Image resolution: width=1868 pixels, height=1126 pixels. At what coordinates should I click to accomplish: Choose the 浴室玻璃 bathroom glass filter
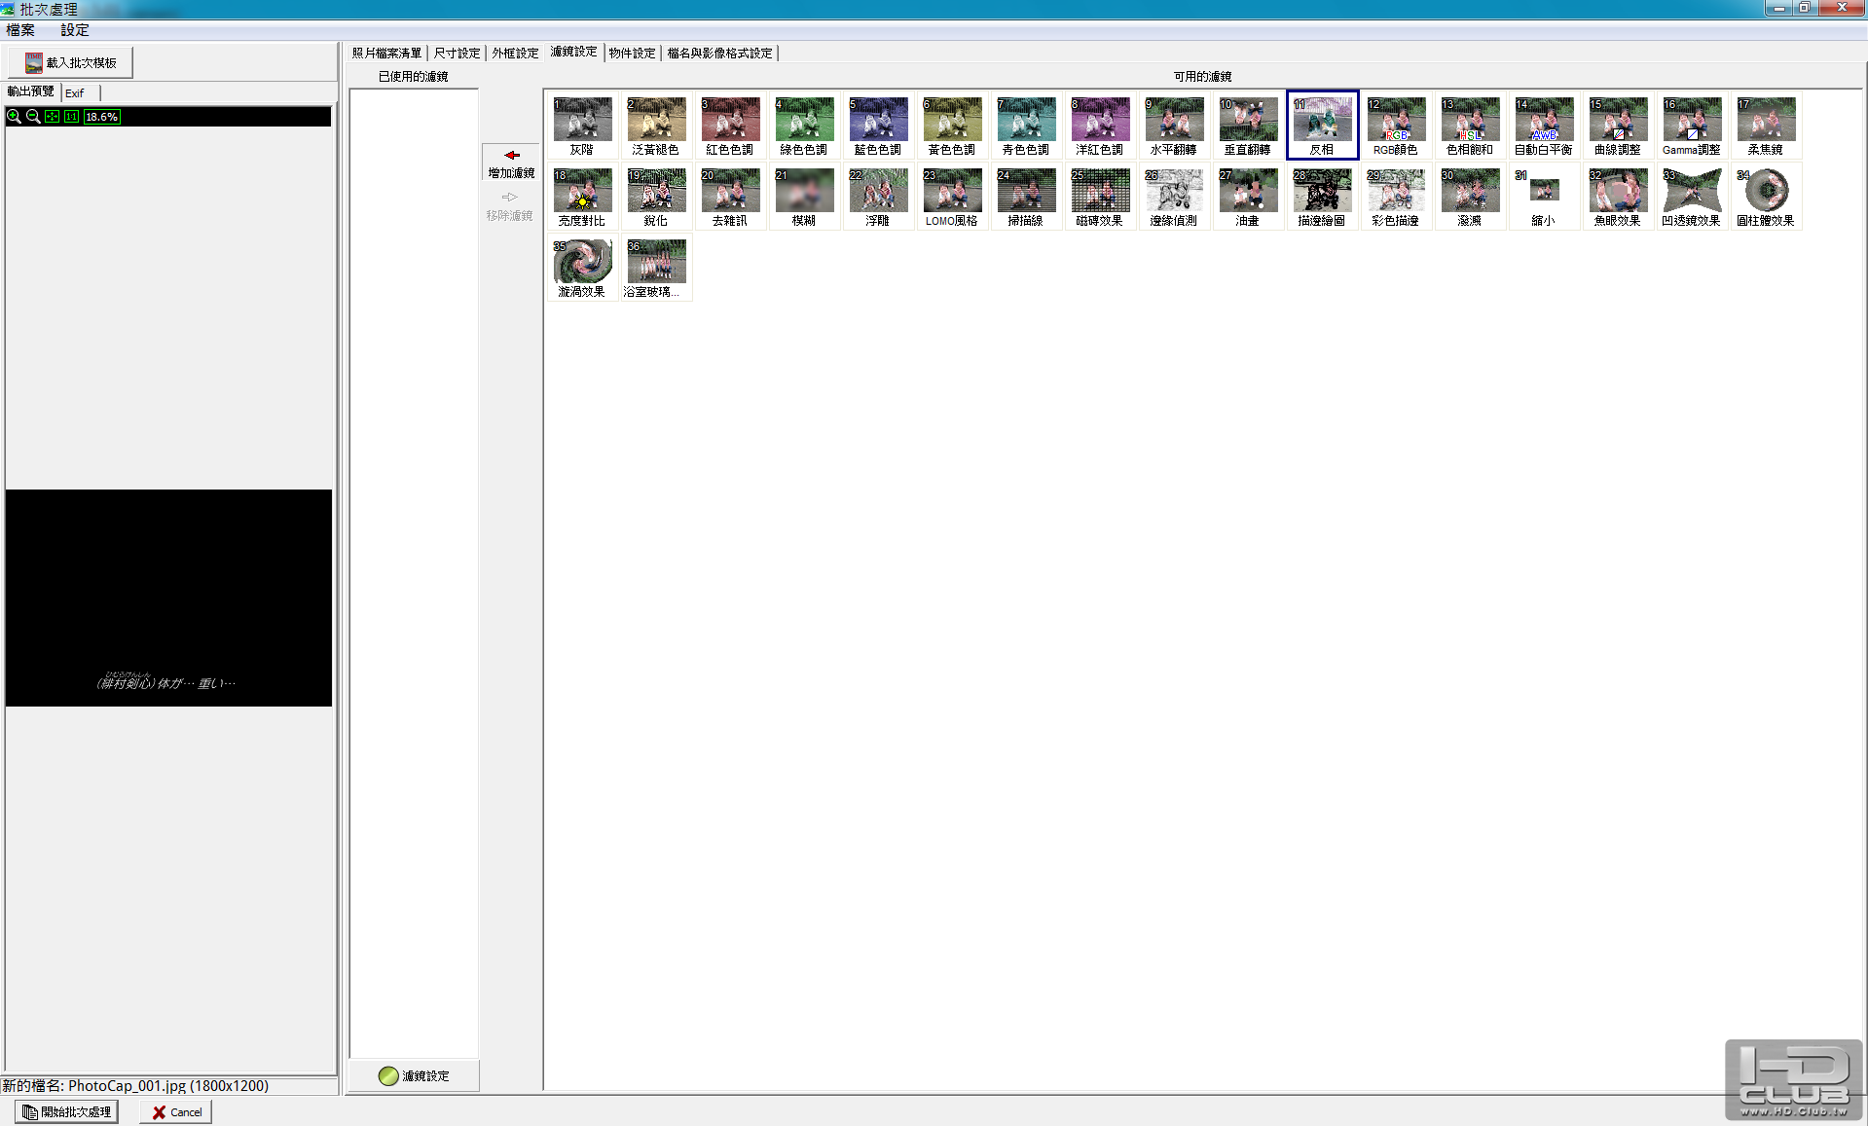(x=656, y=269)
